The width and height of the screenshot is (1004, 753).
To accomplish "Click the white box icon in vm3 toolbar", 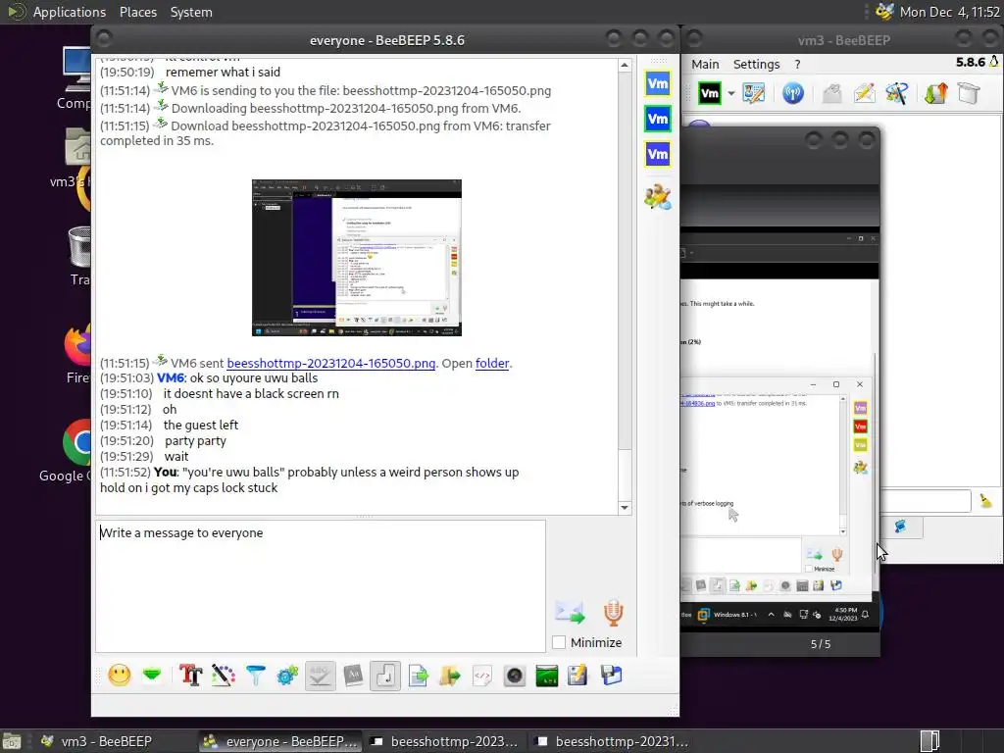I will (968, 93).
